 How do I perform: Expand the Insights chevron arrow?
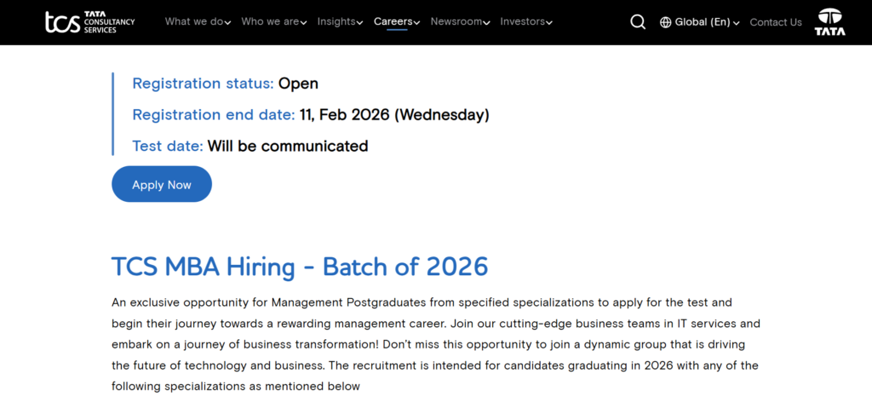pyautogui.click(x=360, y=23)
